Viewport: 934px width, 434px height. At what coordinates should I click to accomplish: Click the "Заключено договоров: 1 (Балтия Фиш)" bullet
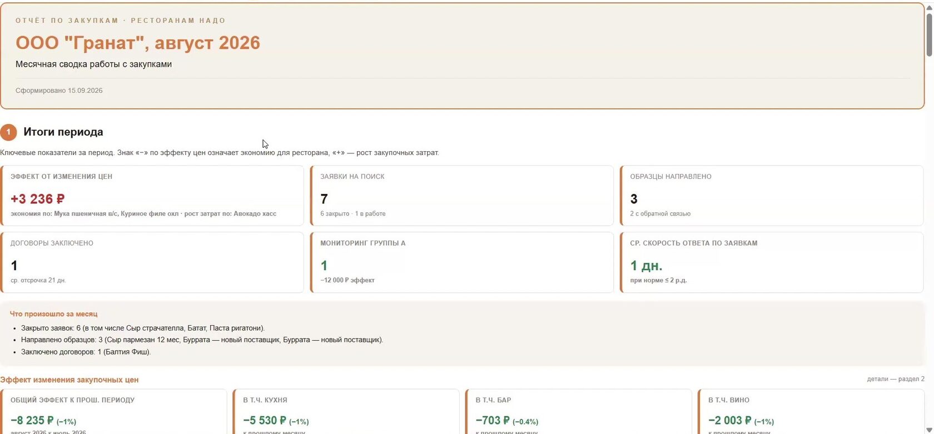(86, 352)
